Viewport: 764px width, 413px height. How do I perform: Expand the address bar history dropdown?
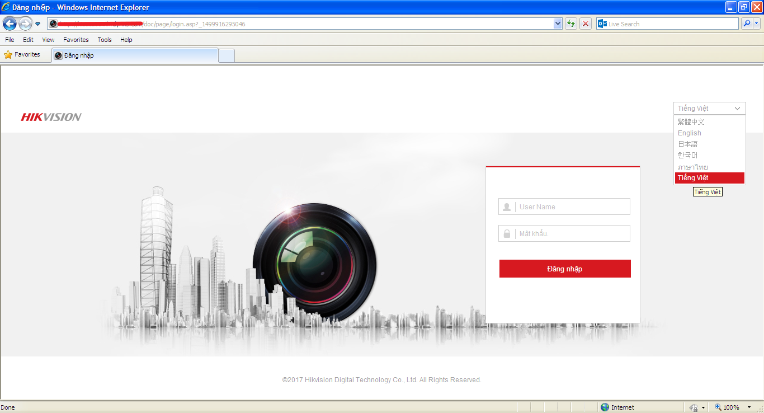click(558, 24)
